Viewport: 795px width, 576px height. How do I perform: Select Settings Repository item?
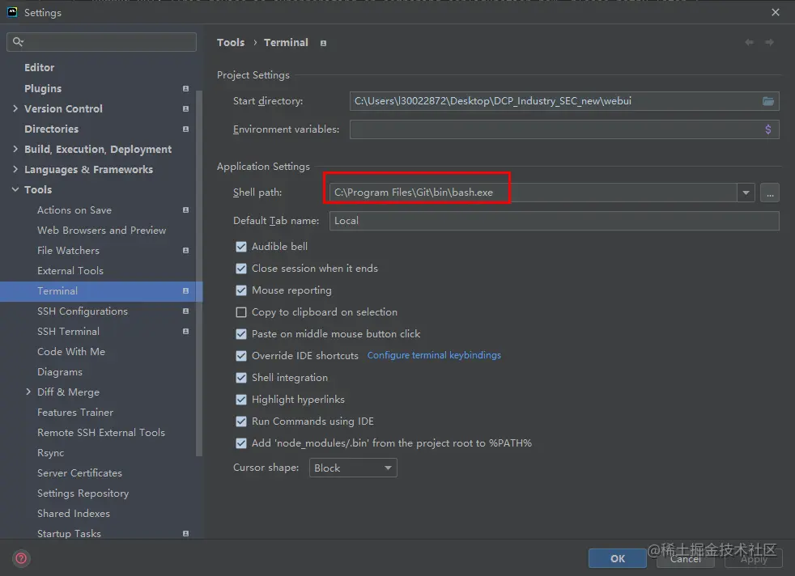pos(83,493)
